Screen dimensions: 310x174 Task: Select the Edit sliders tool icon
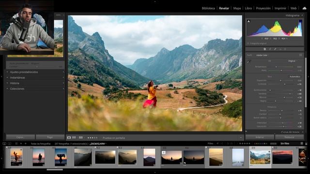tap(265, 49)
